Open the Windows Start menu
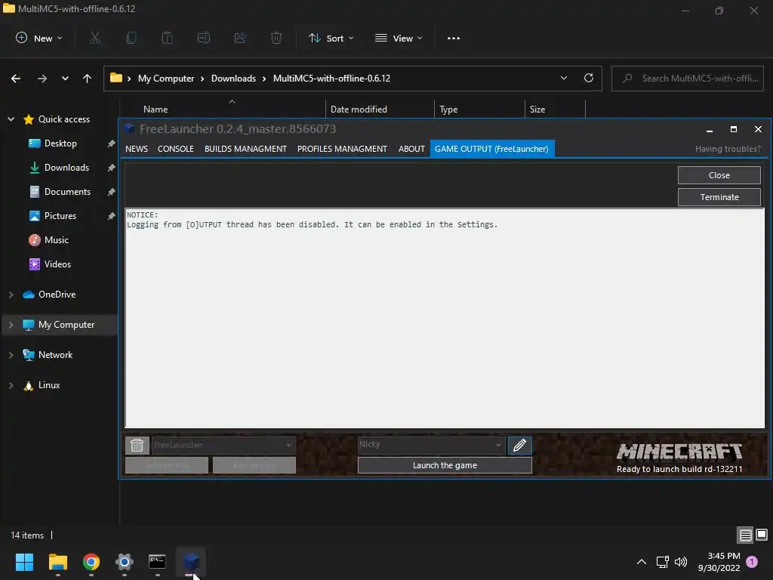This screenshot has height=580, width=773. click(x=24, y=562)
